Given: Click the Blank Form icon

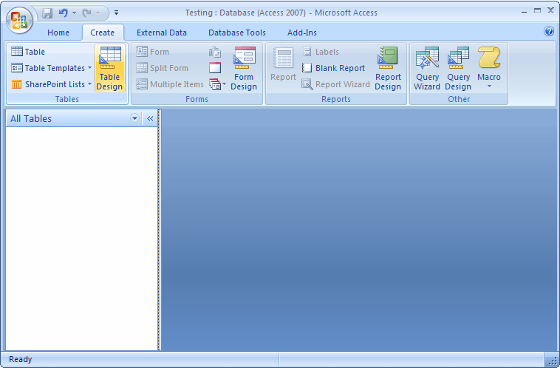Looking at the screenshot, I should coord(215,68).
